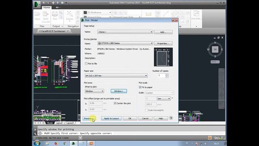Click the Open icon in quick access toolbar
The height and width of the screenshot is (146, 259).
(x=44, y=3)
